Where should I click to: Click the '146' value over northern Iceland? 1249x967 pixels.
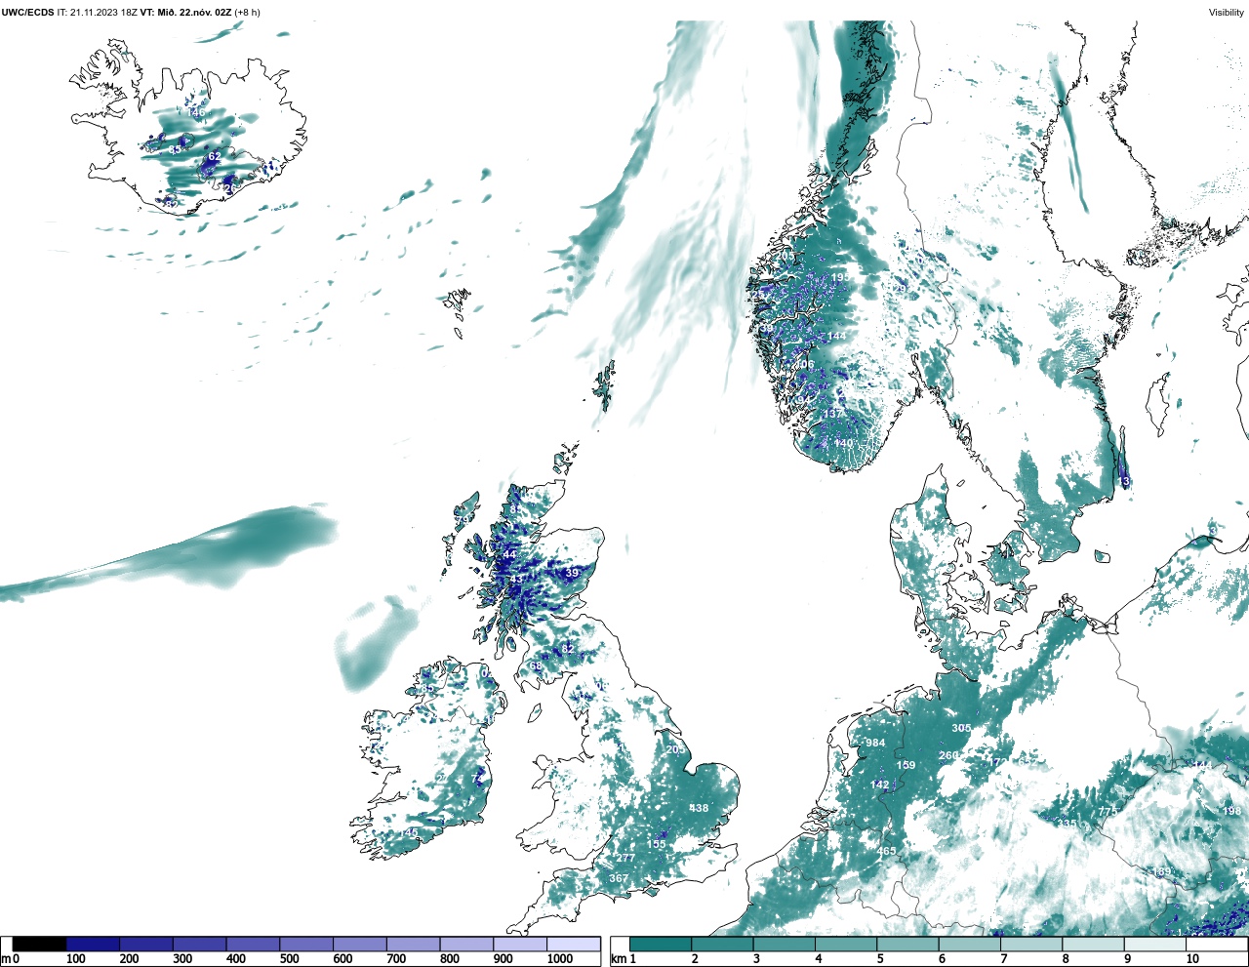[x=197, y=112]
